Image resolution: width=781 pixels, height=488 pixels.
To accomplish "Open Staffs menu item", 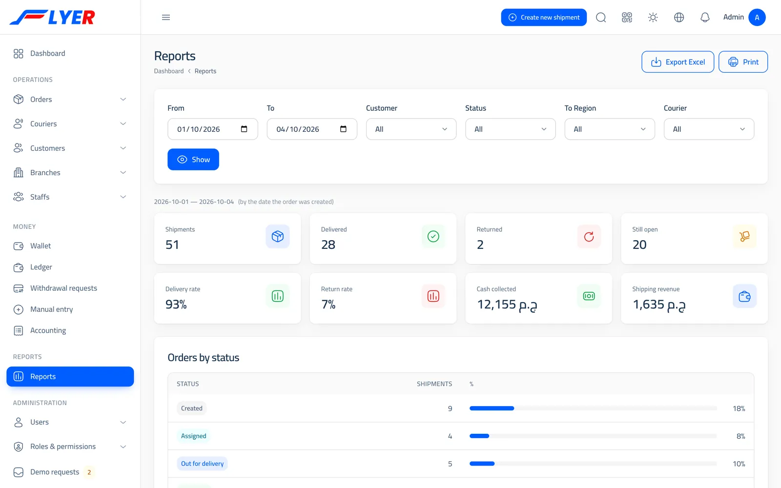I will (x=70, y=197).
